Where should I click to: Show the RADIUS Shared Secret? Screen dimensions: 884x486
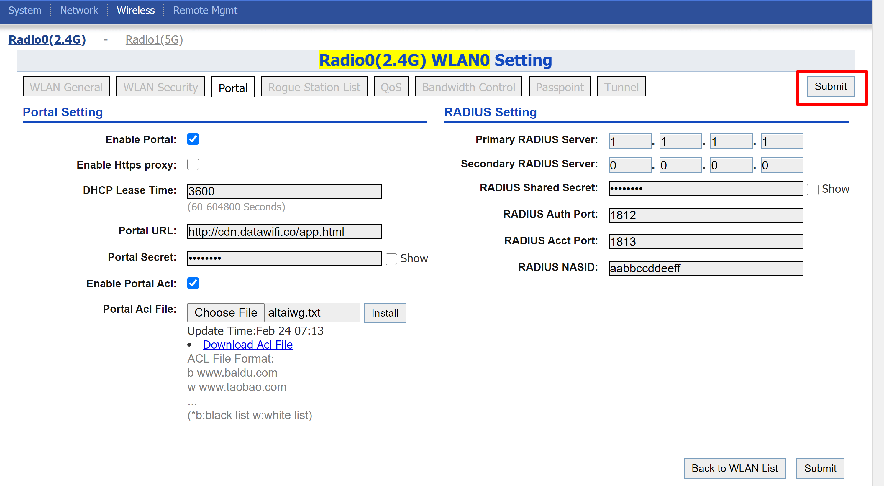pos(812,189)
